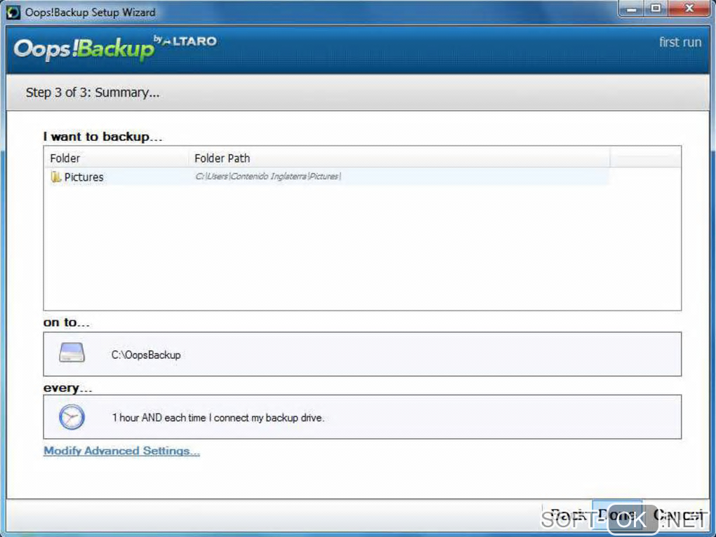Click the C:\Users\Contenido Inglaterra\Pictures path text
The width and height of the screenshot is (716, 537).
coord(268,177)
